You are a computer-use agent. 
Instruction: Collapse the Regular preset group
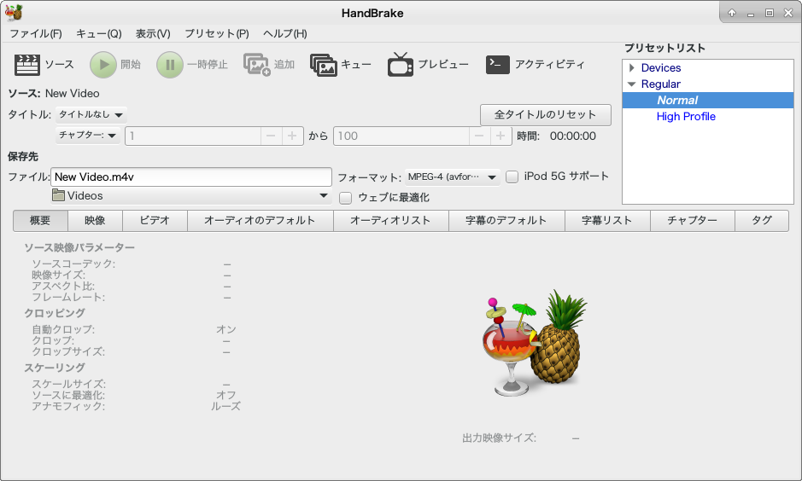point(632,84)
